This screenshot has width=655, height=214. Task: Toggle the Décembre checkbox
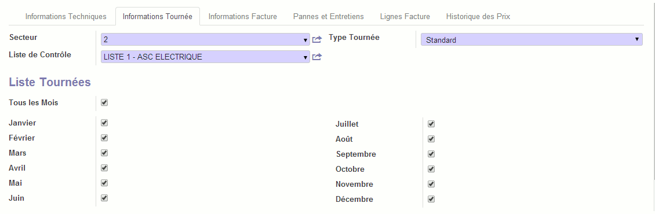(431, 199)
